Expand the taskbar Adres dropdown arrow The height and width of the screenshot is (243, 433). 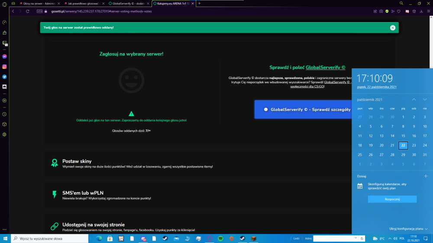[355, 238]
